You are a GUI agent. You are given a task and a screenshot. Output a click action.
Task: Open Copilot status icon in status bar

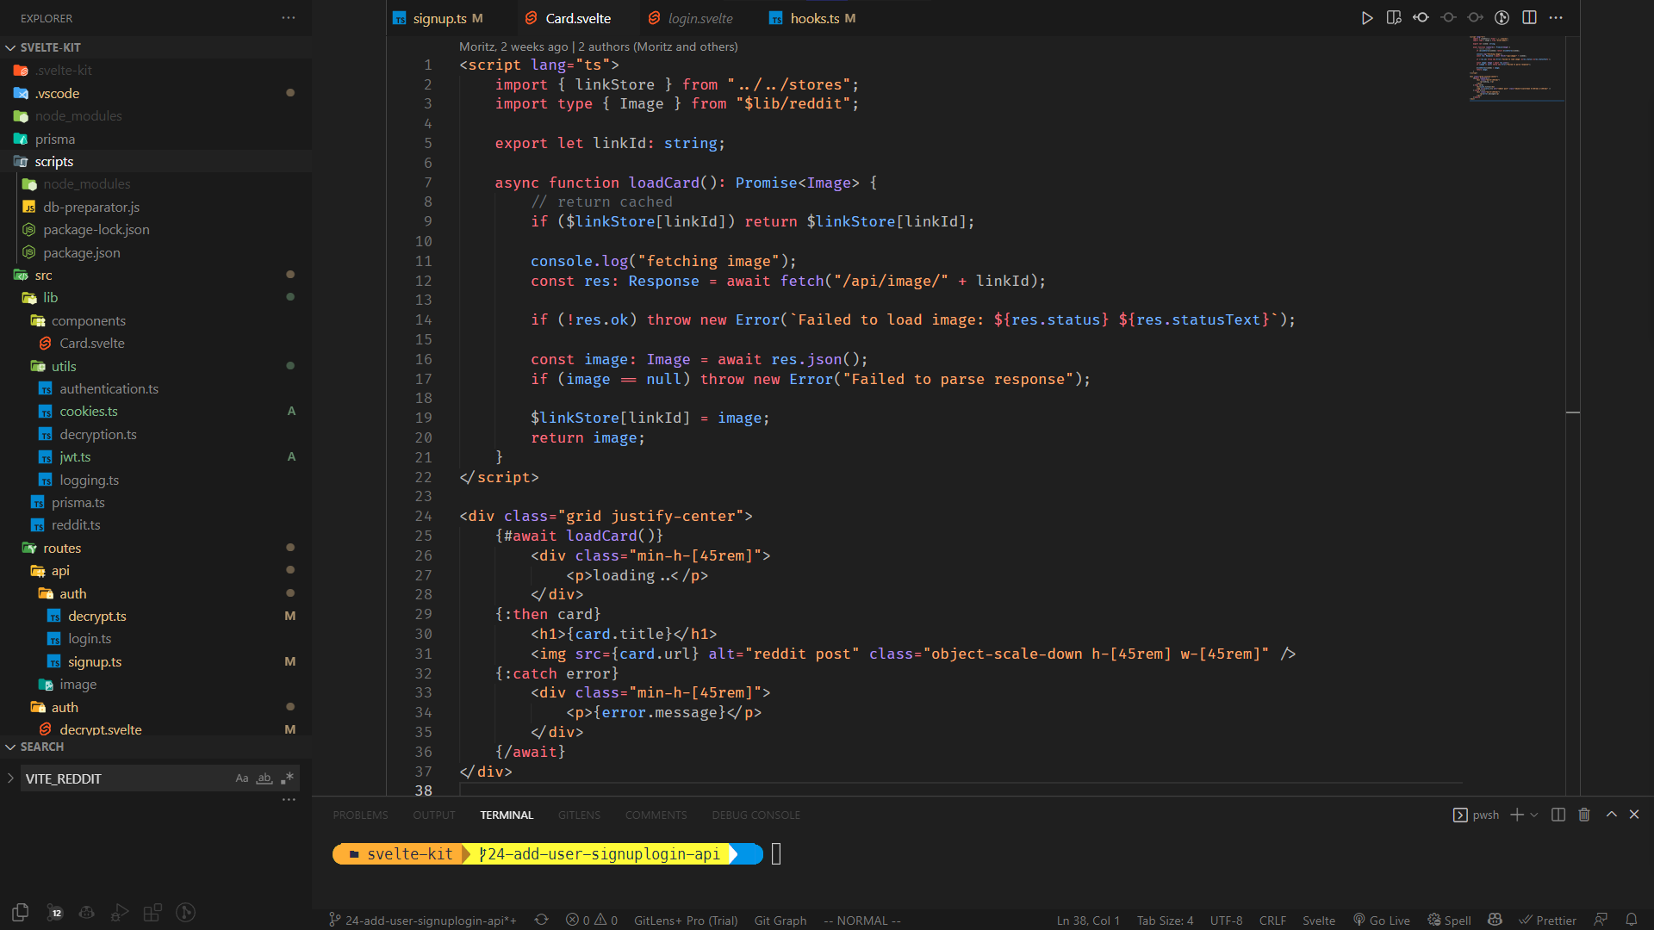pos(1495,920)
